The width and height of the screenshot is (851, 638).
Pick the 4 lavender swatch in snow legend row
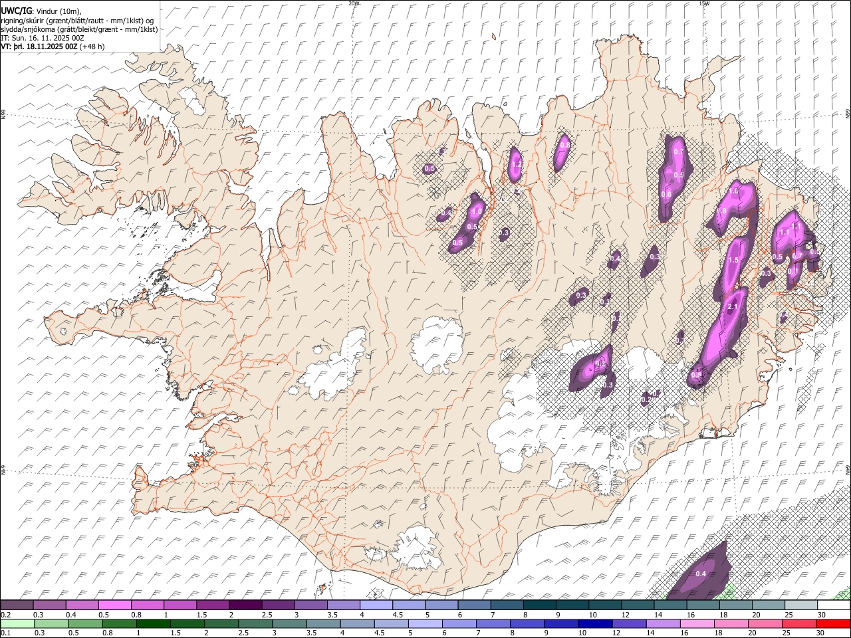coord(376,605)
